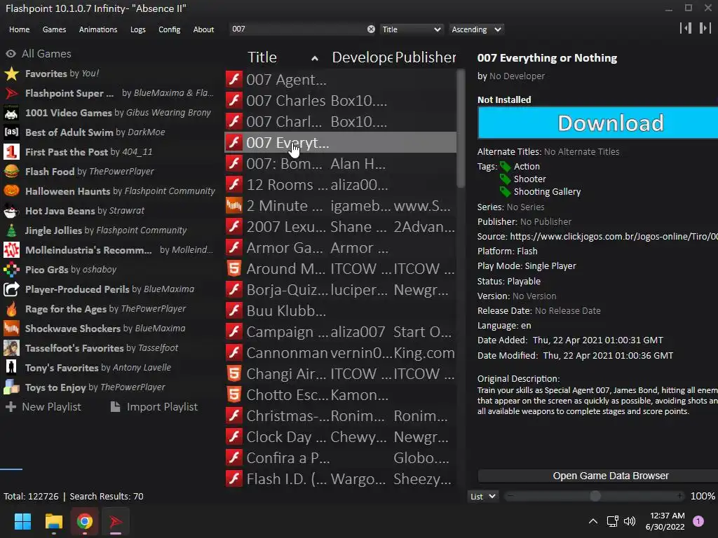
Task: Click the Favorites star icon
Action: 11,74
